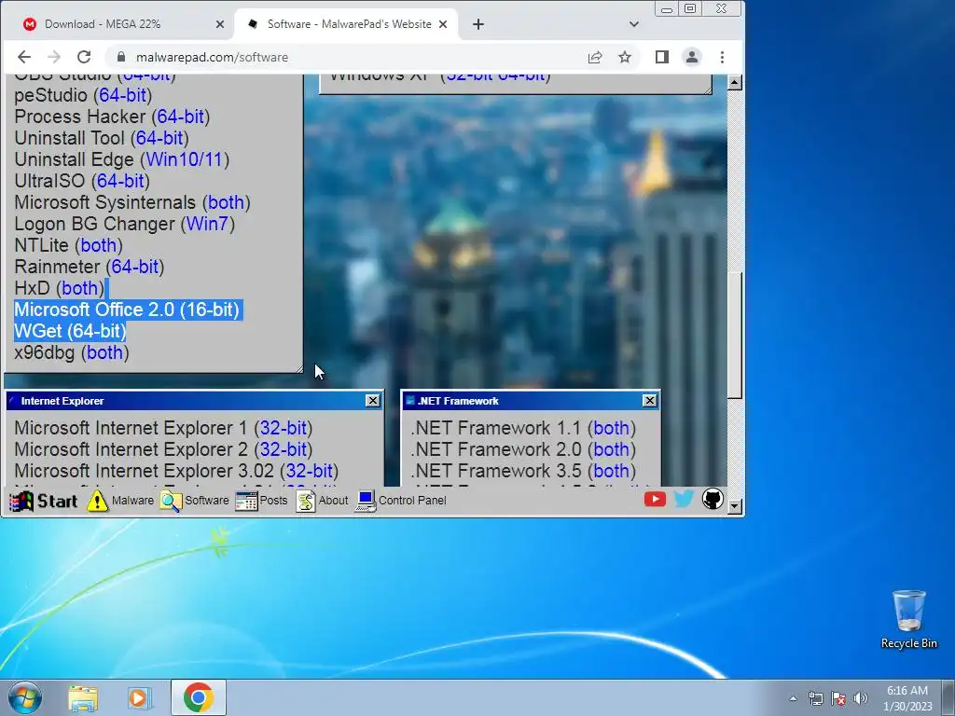This screenshot has height=716, width=955.
Task: Open the GitHub icon in site taskbar
Action: [x=712, y=500]
